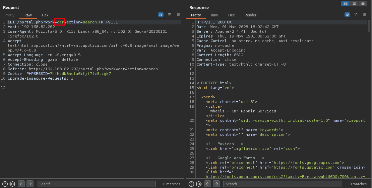Click the Response vertical scrollbar thumb
This screenshot has width=372, height=188.
pyautogui.click(x=369, y=26)
